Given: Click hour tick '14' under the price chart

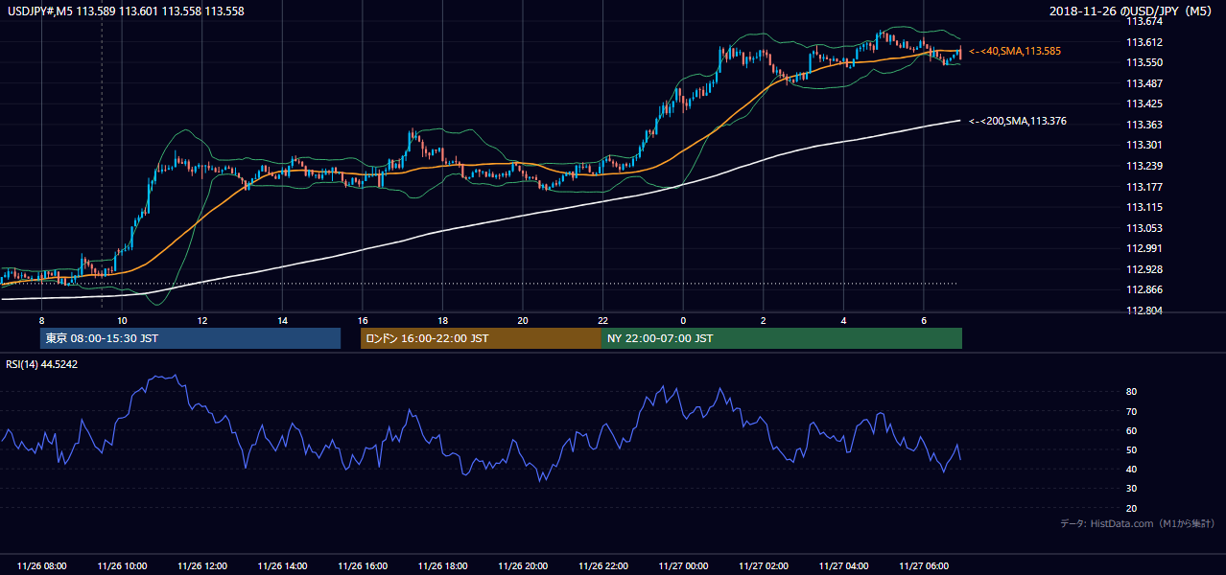Looking at the screenshot, I should pos(282,320).
